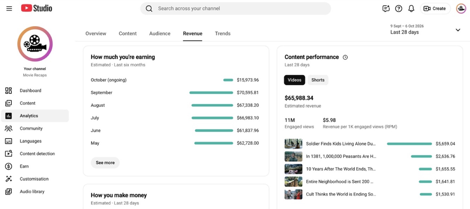The height and width of the screenshot is (209, 470).
Task: Click the September revenue bar
Action: pyautogui.click(x=211, y=93)
